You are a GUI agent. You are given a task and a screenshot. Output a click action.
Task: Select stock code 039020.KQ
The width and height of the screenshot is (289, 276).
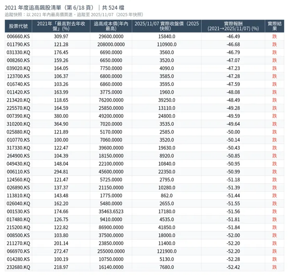[x=18, y=68]
